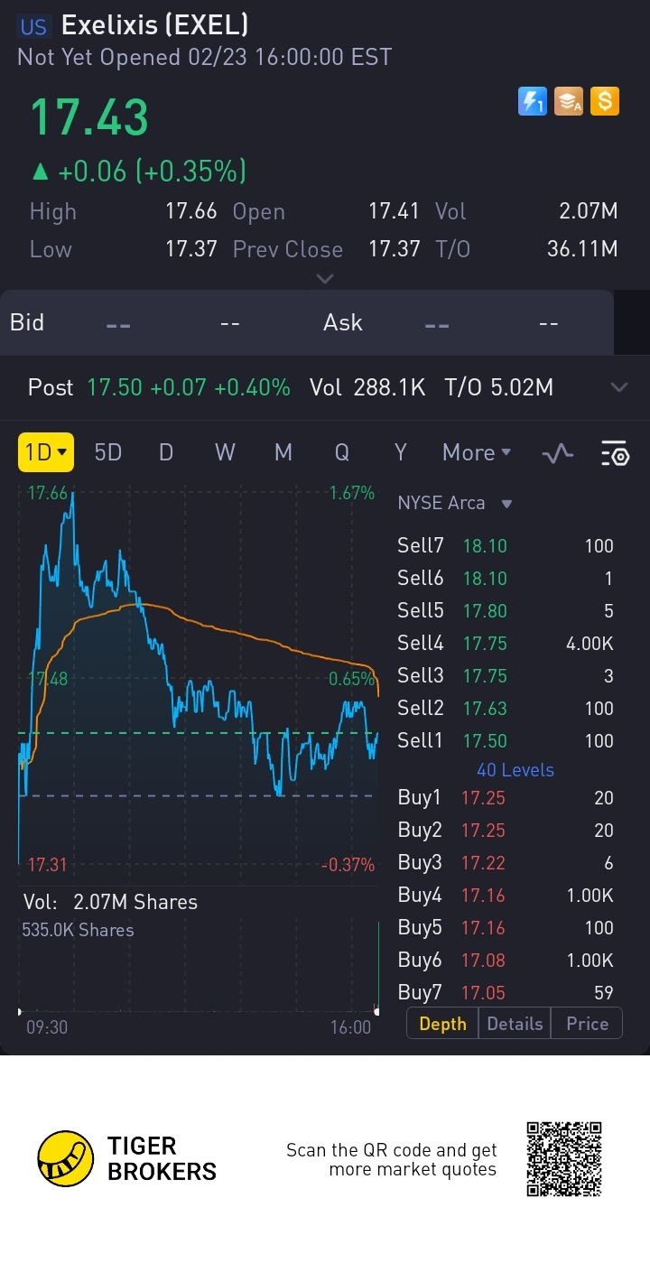This screenshot has height=1263, width=650.
Task: Tap the 16:00 time axis label
Action: (350, 1027)
